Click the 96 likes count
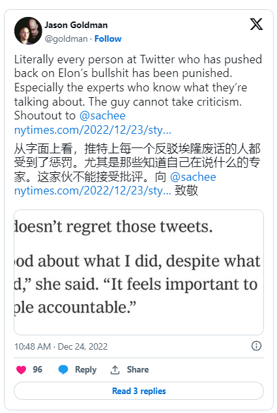Viewport: 277px width, 413px height. 37,369
